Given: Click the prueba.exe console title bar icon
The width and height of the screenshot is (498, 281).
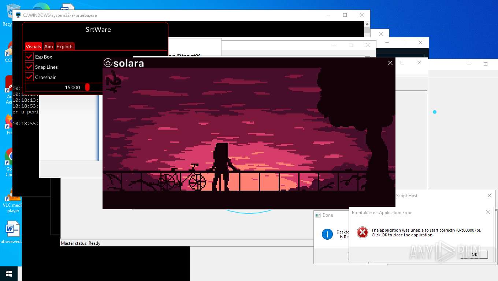Looking at the screenshot, I should point(18,15).
